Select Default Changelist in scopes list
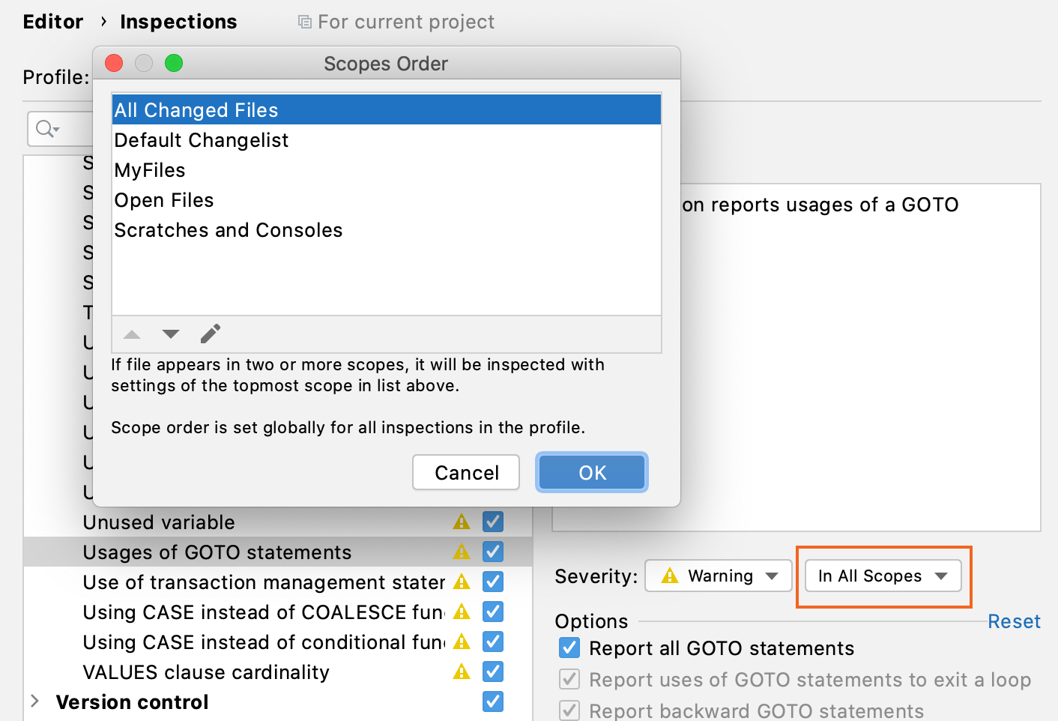The image size is (1058, 721). tap(202, 140)
